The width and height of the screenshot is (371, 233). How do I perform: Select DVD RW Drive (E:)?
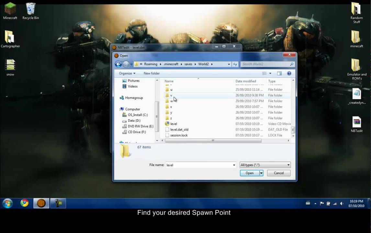click(x=138, y=126)
